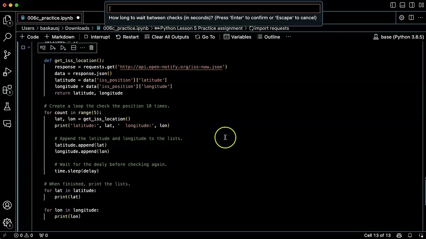Open the api.open-notify.org URL link
The image size is (426, 239).
[x=171, y=67]
